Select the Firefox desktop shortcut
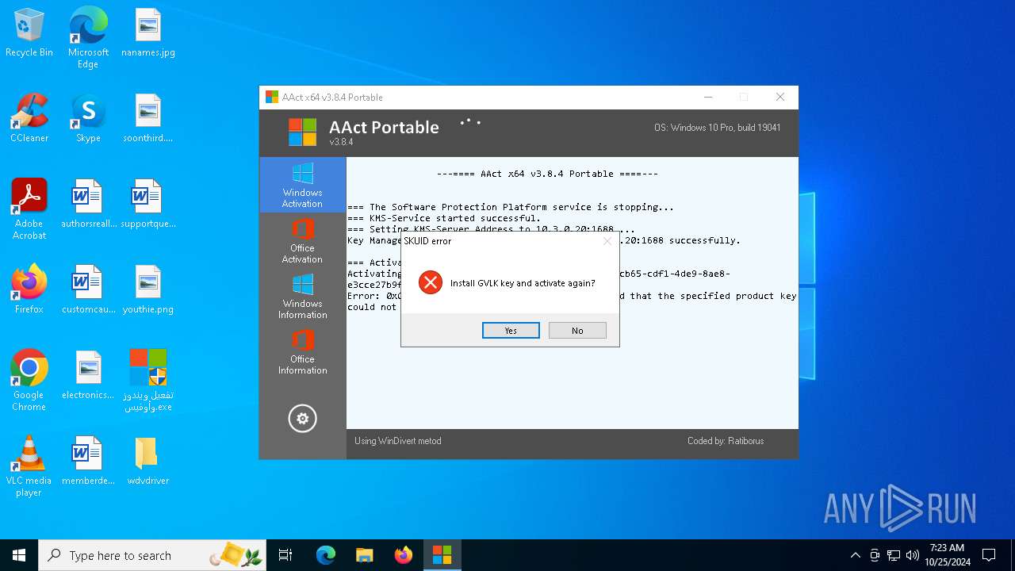The height and width of the screenshot is (571, 1015). coord(29,290)
